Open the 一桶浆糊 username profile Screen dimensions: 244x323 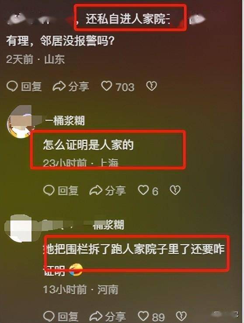(65, 120)
